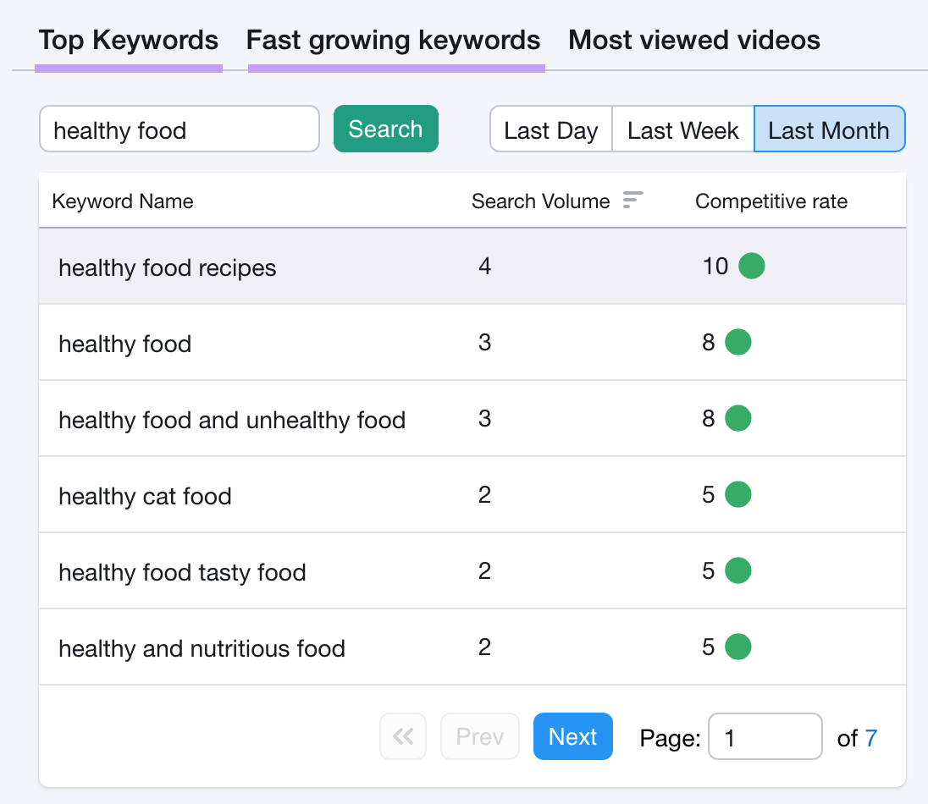Click the green dot beside 'healthy food and unhealthy food'
This screenshot has height=804, width=928.
[737, 418]
